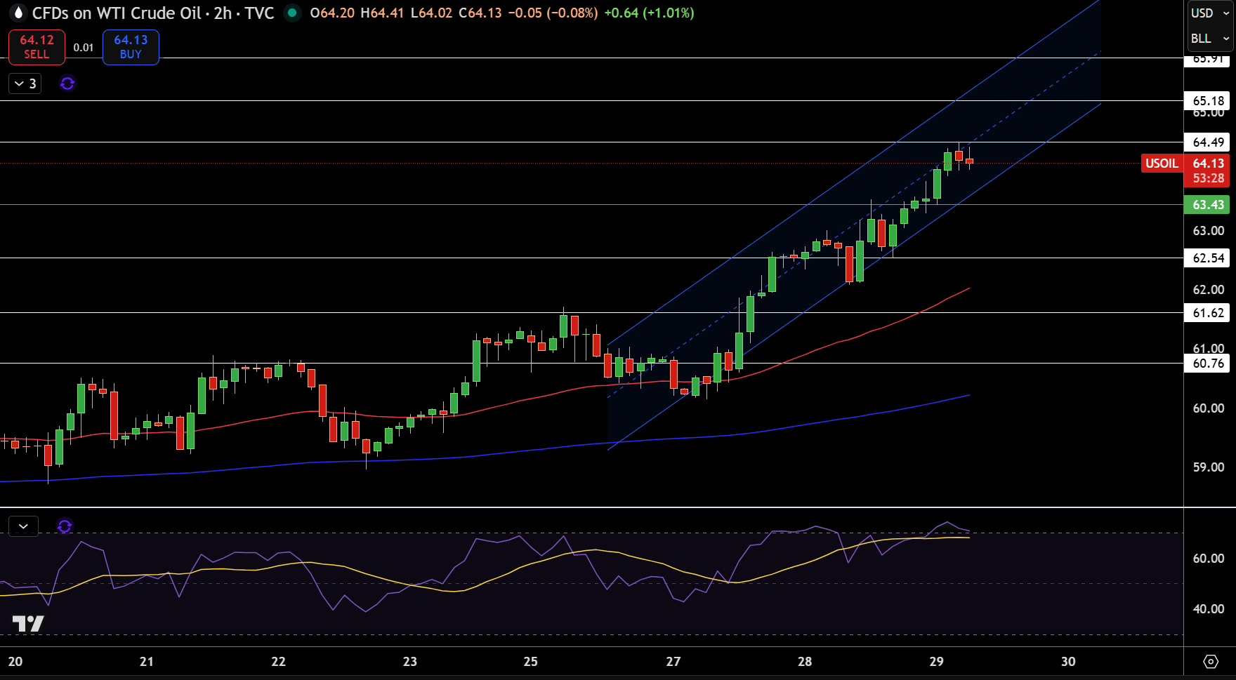This screenshot has height=680, width=1236.
Task: Click the USOIL price label tag
Action: click(x=1162, y=163)
